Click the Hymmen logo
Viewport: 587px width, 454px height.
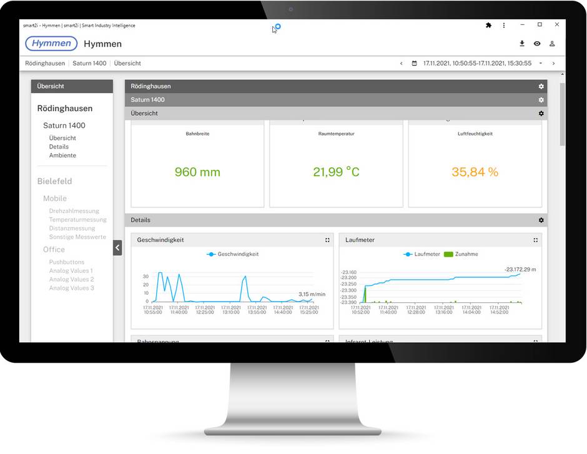(51, 44)
